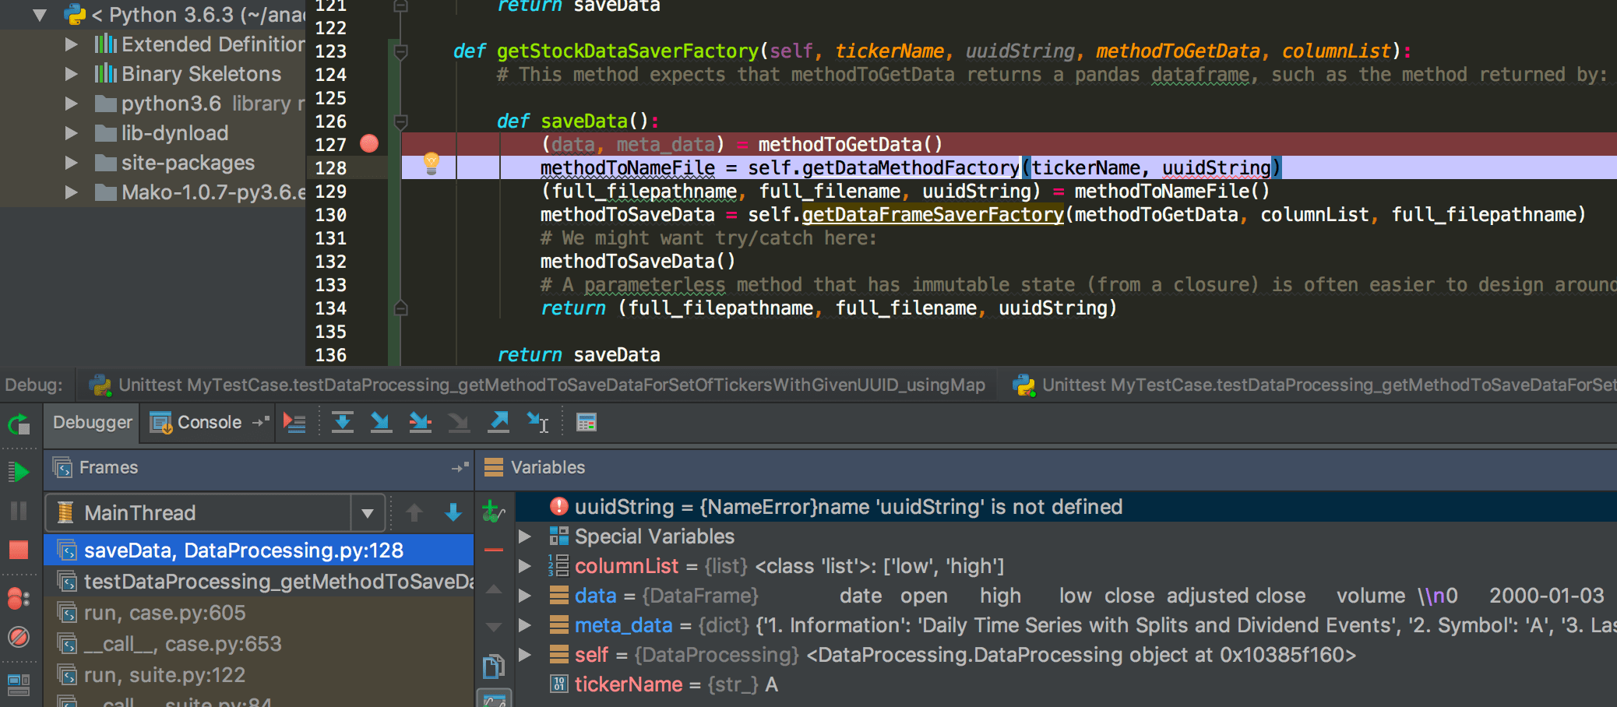
Task: Click the Force Step Into icon
Action: pos(459,422)
